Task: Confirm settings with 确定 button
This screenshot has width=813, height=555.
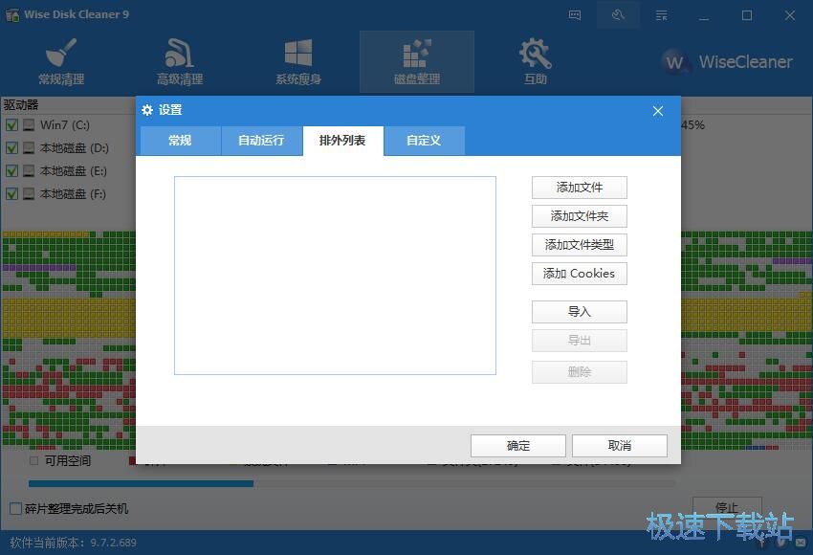Action: 518,446
